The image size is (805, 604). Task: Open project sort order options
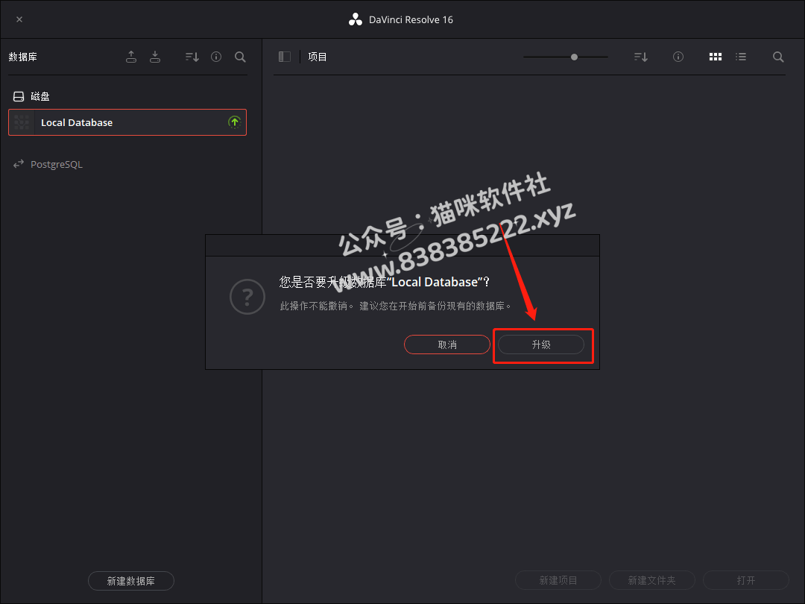click(641, 57)
